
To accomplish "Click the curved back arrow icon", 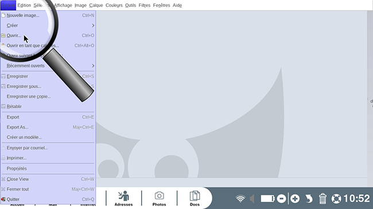I will point(309,199).
